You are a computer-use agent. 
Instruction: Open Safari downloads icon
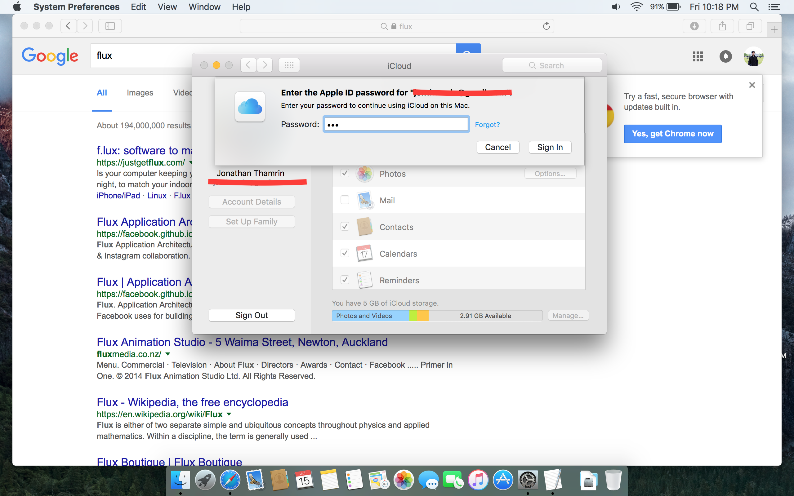(x=694, y=26)
